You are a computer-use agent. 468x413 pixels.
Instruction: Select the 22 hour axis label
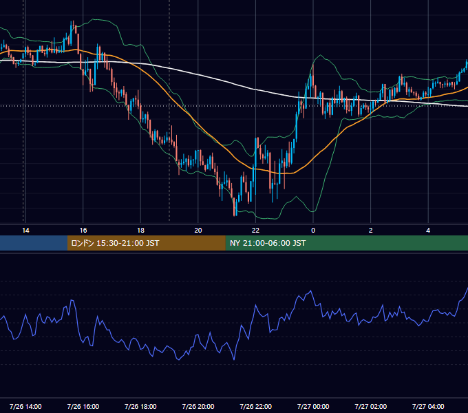(255, 231)
